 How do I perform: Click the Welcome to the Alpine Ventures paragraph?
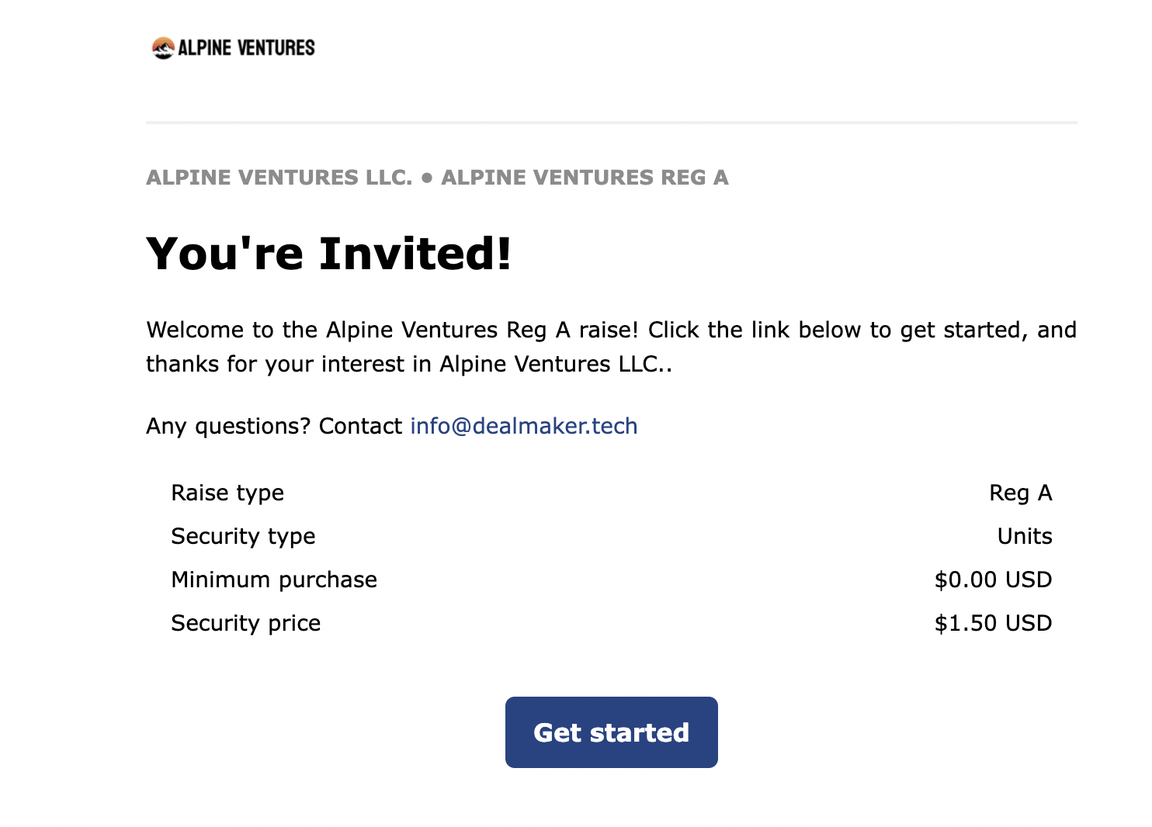[x=612, y=347]
